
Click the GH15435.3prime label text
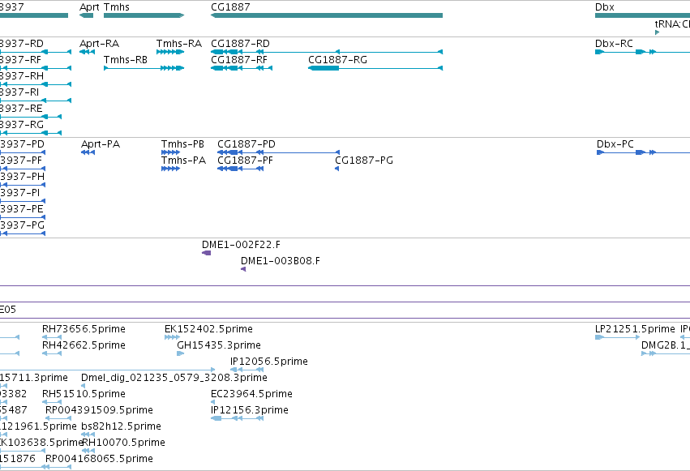(x=219, y=345)
